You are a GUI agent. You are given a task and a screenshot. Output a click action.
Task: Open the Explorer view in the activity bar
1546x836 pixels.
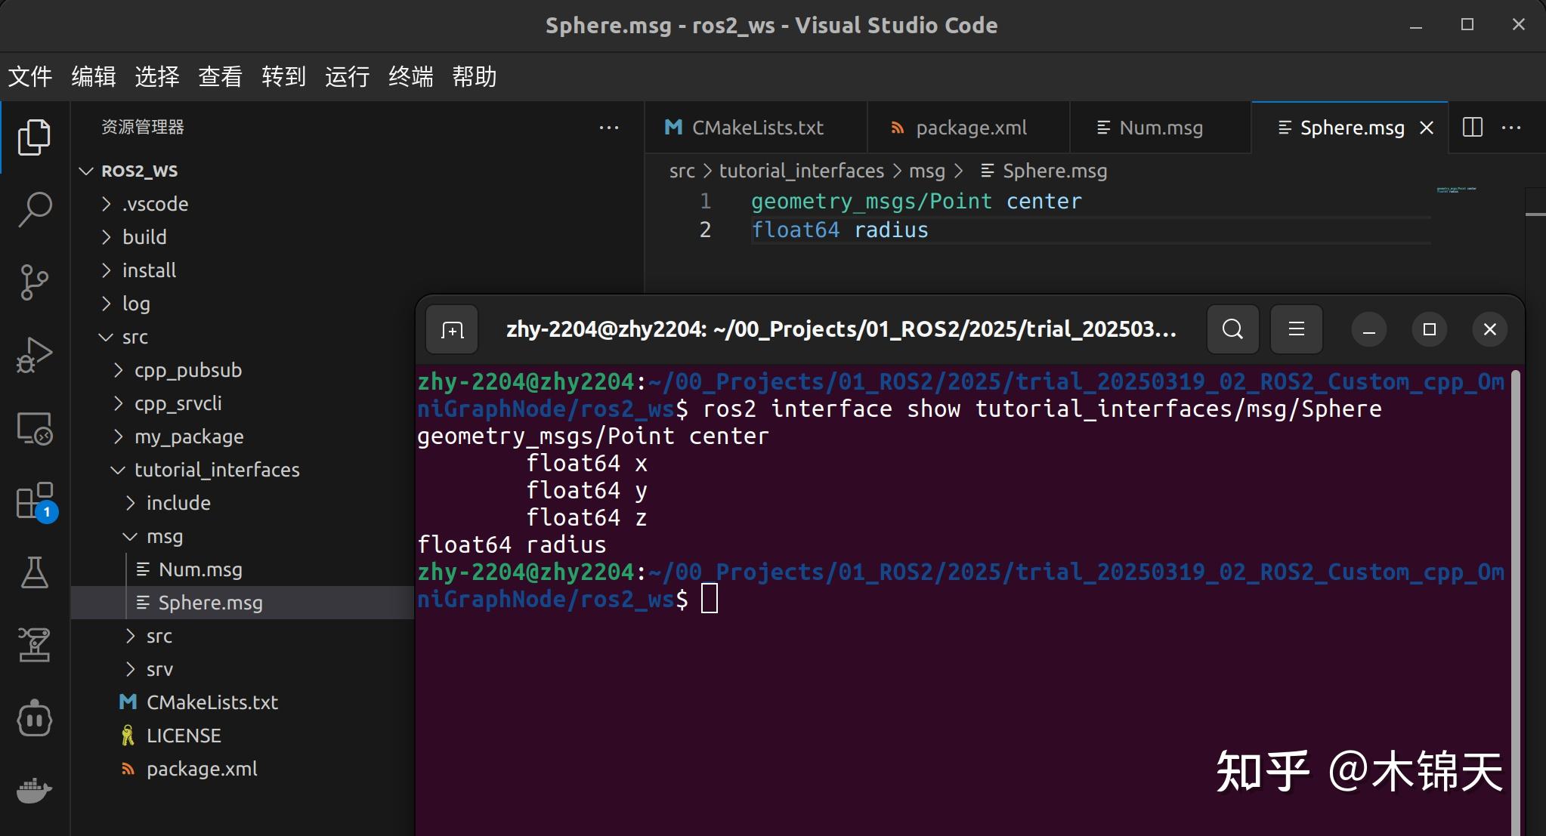point(34,137)
